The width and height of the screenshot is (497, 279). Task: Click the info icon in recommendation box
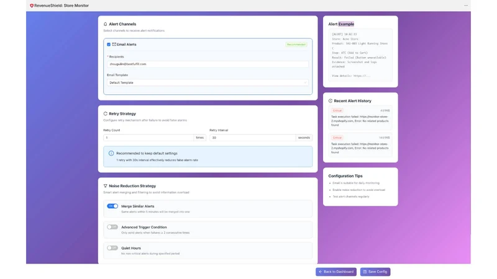click(x=111, y=153)
